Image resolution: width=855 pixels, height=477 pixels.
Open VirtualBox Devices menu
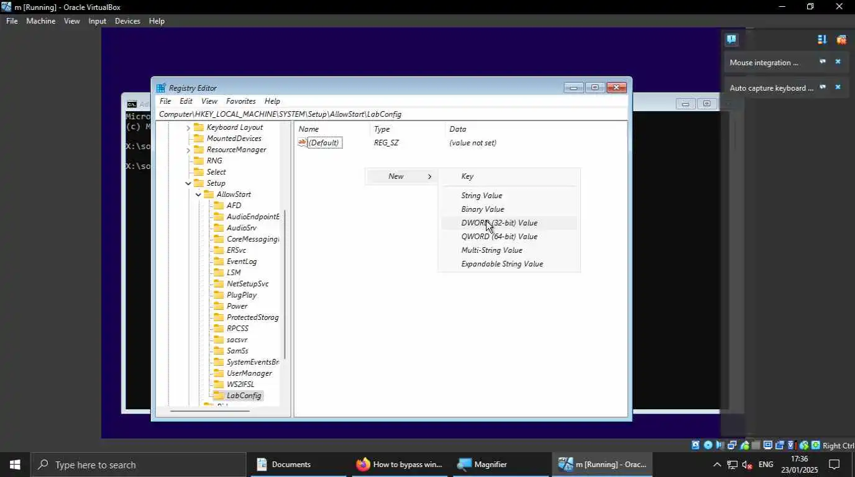point(127,21)
